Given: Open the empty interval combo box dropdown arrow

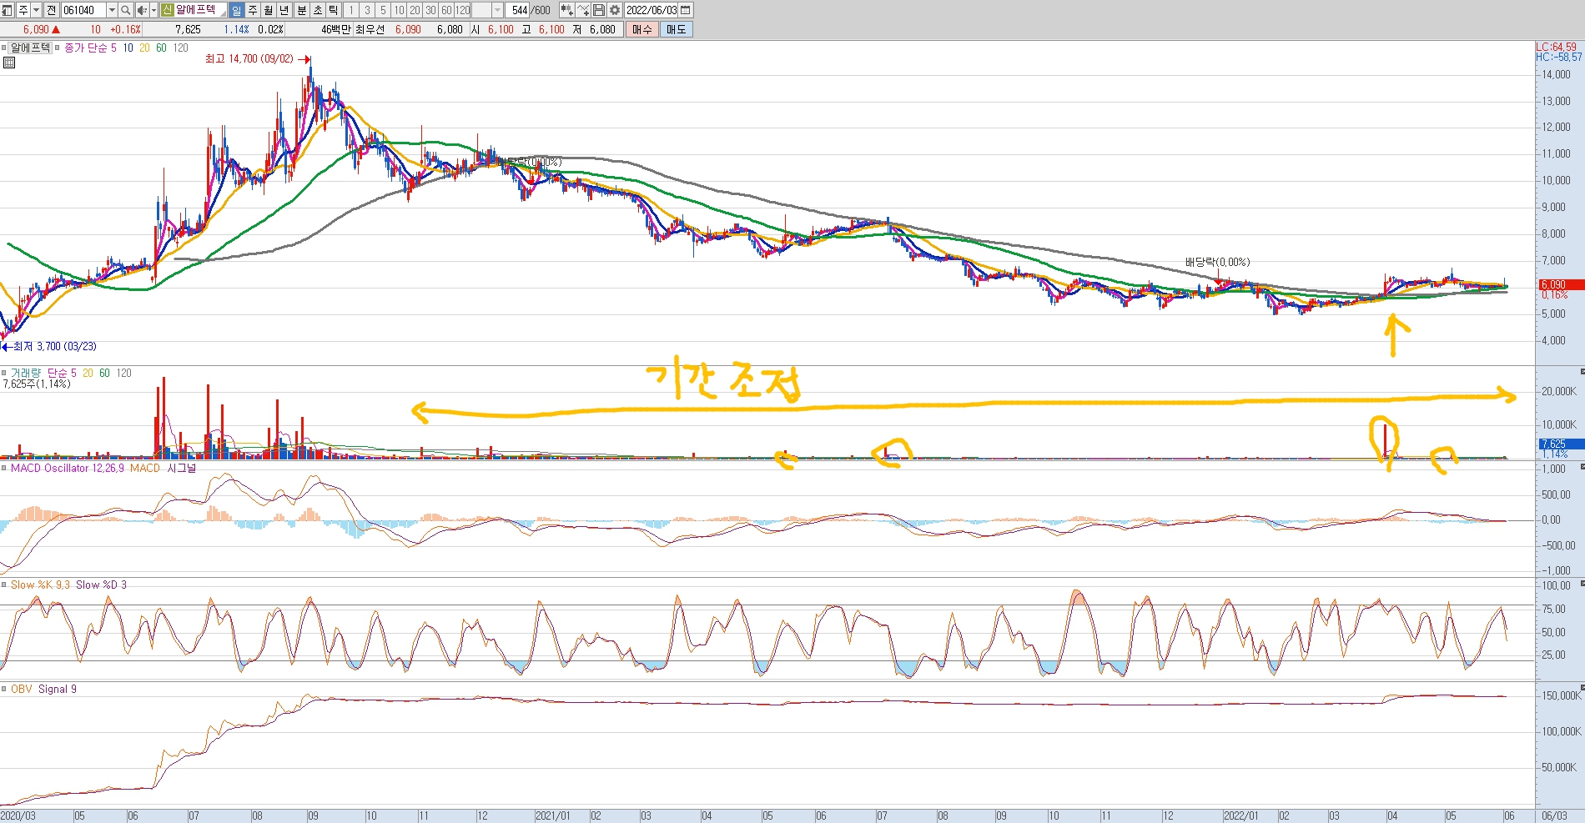Looking at the screenshot, I should (497, 10).
